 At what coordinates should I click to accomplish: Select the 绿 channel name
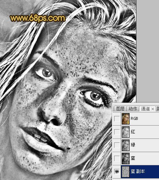(133, 145)
